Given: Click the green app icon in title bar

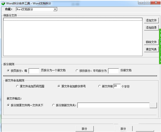Looking at the screenshot, I should (x=3, y=4).
